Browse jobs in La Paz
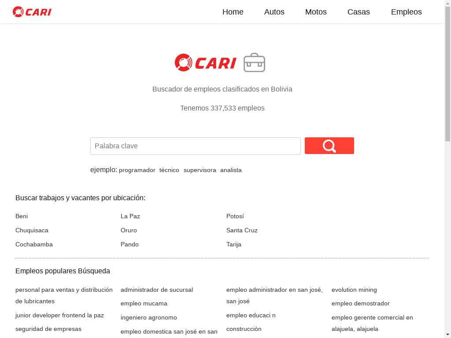 pos(130,216)
